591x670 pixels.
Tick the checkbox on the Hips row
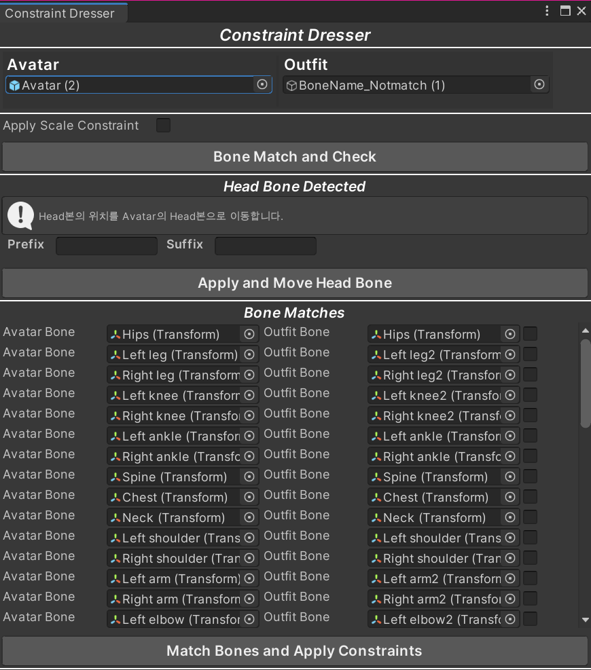[531, 334]
